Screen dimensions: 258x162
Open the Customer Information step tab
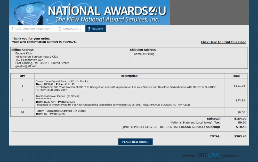tap(31, 29)
